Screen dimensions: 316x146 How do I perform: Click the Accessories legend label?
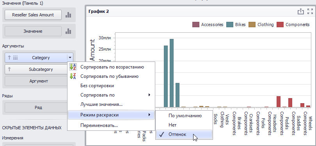[212, 25]
